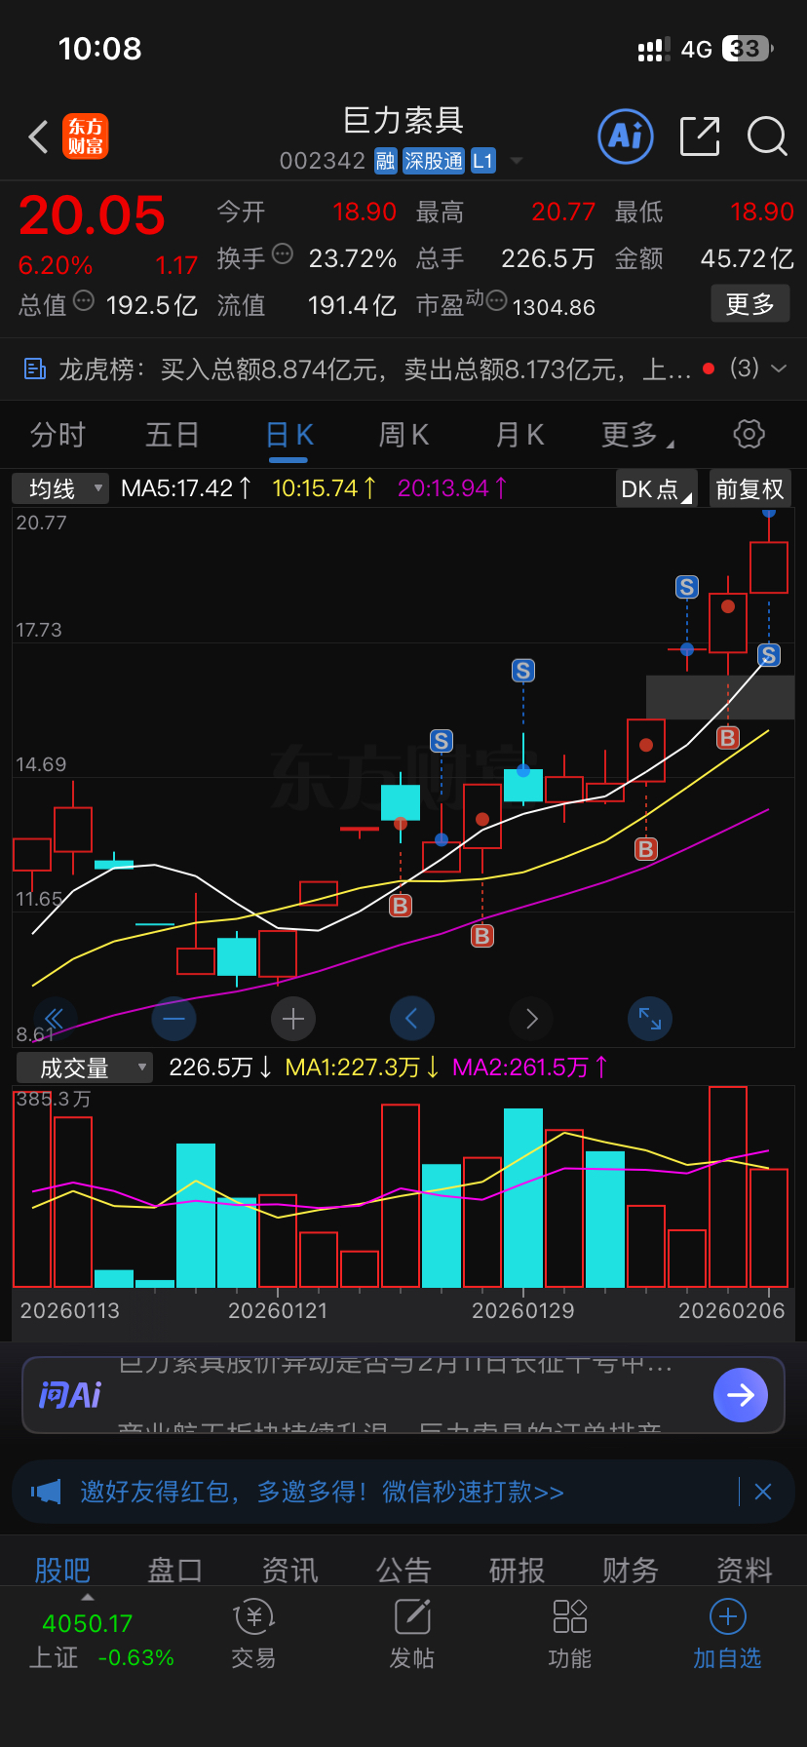Viewport: 807px width, 1747px height.
Task: Open 研报 tab
Action: (x=517, y=1570)
